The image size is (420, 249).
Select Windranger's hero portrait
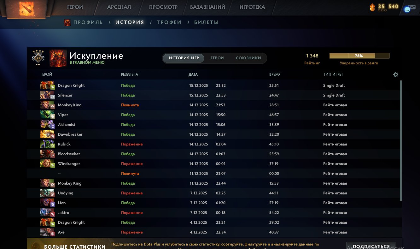[x=47, y=163]
